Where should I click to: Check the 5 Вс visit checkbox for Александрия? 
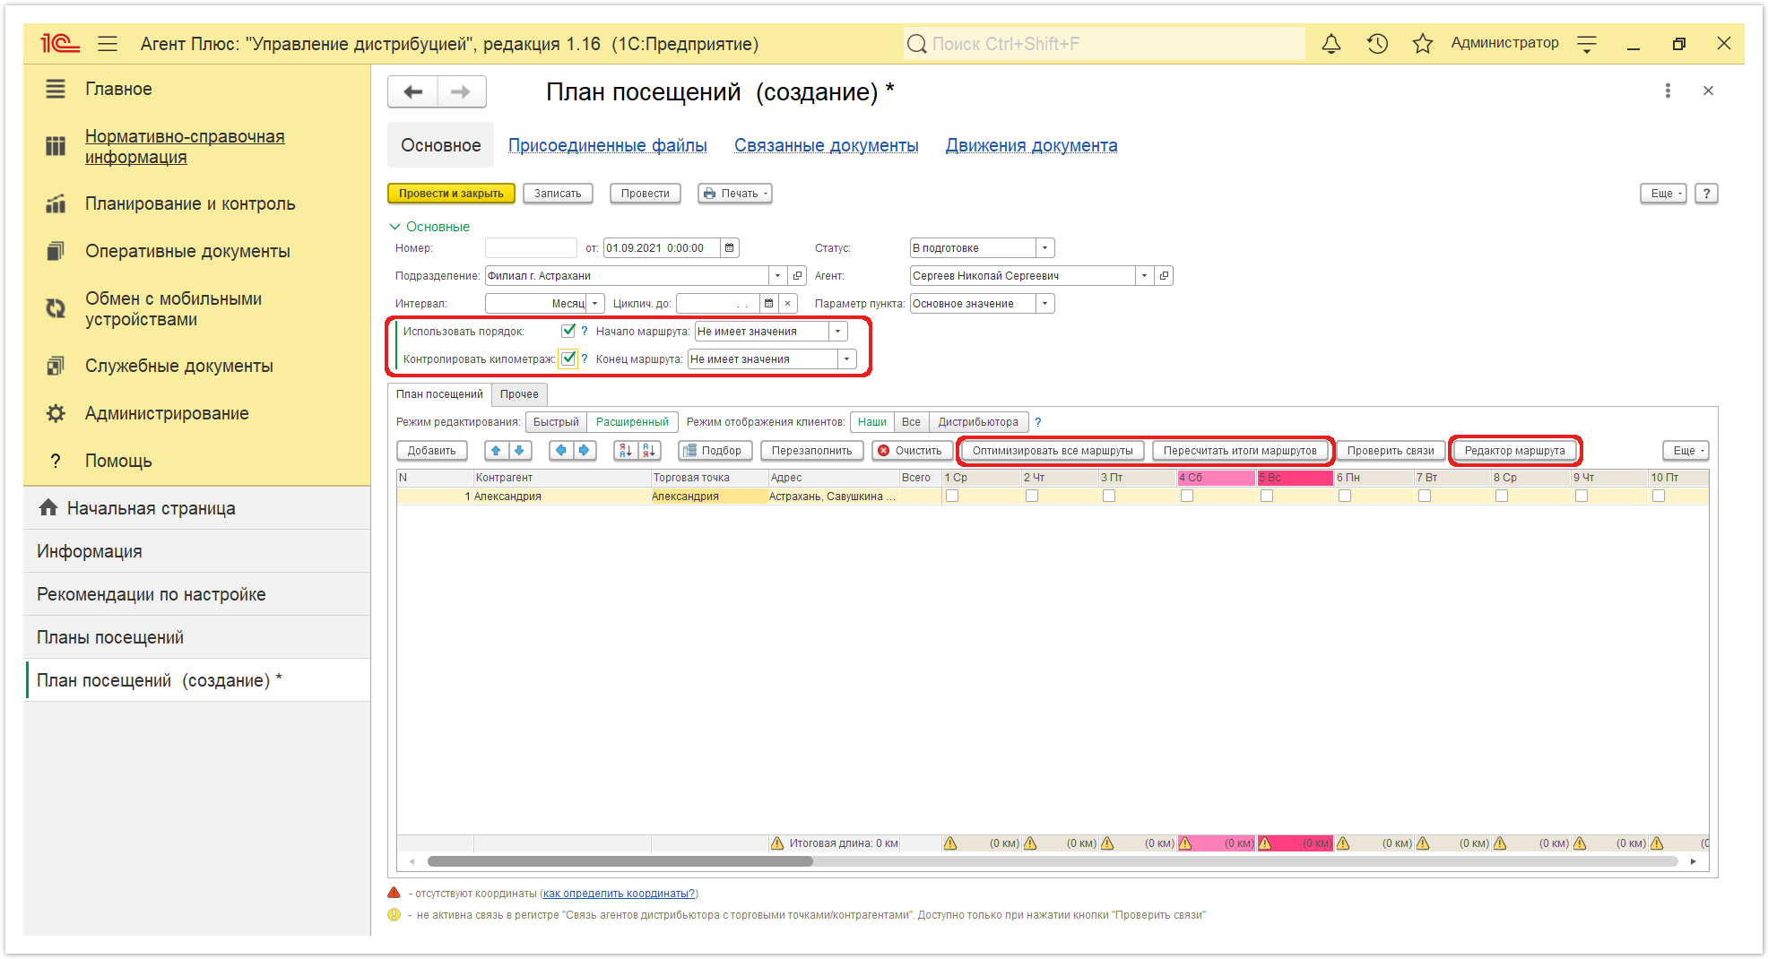tap(1267, 496)
